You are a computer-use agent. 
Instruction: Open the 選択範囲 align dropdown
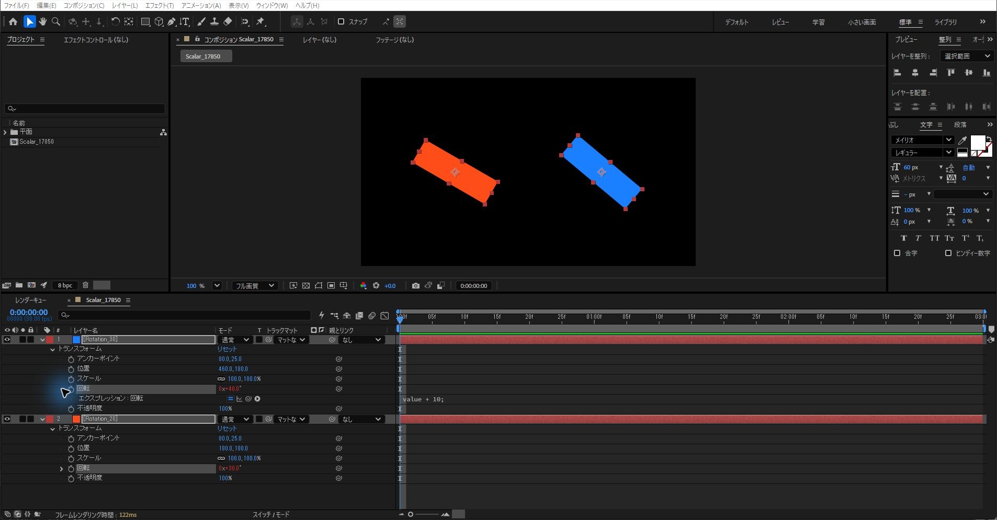point(967,56)
